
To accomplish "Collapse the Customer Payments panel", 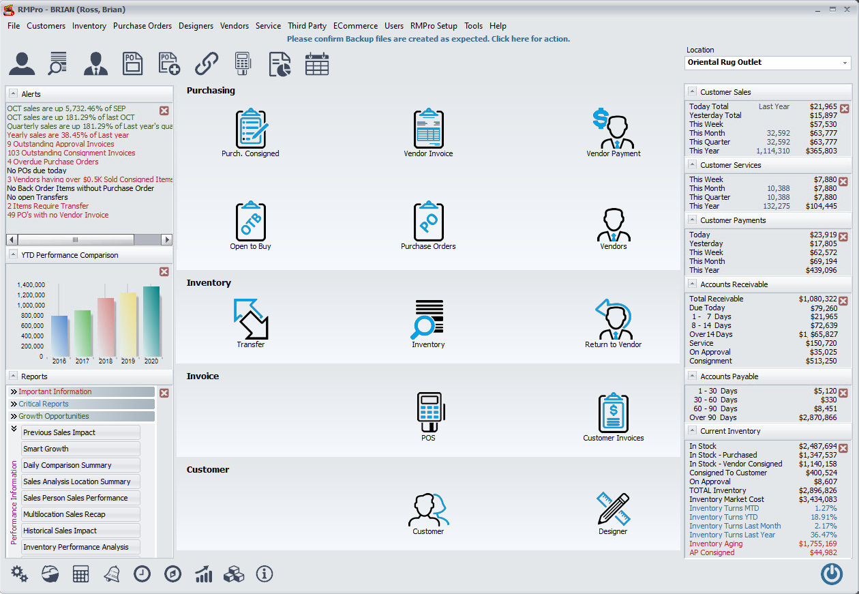I will point(692,220).
